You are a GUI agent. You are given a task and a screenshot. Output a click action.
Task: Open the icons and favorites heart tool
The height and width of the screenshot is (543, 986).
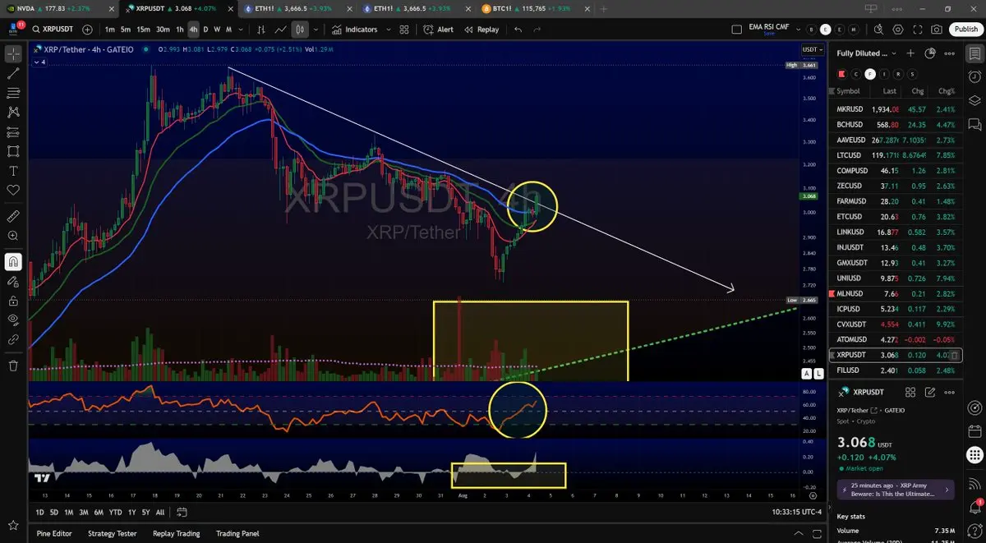13,190
